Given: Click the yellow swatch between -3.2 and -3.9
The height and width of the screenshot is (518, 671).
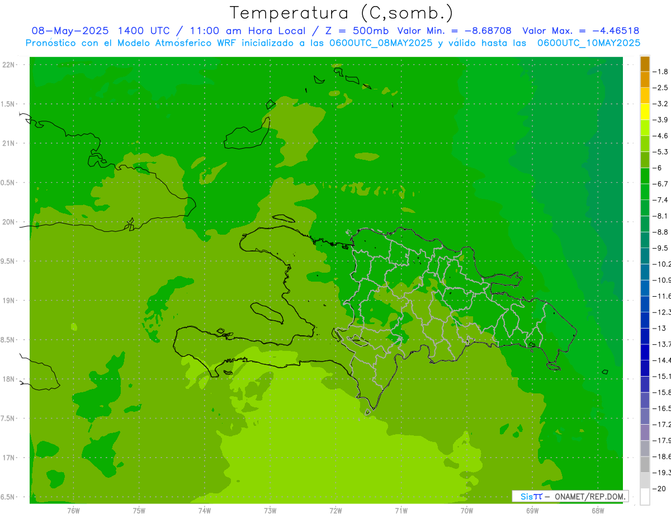Looking at the screenshot, I should click(645, 112).
